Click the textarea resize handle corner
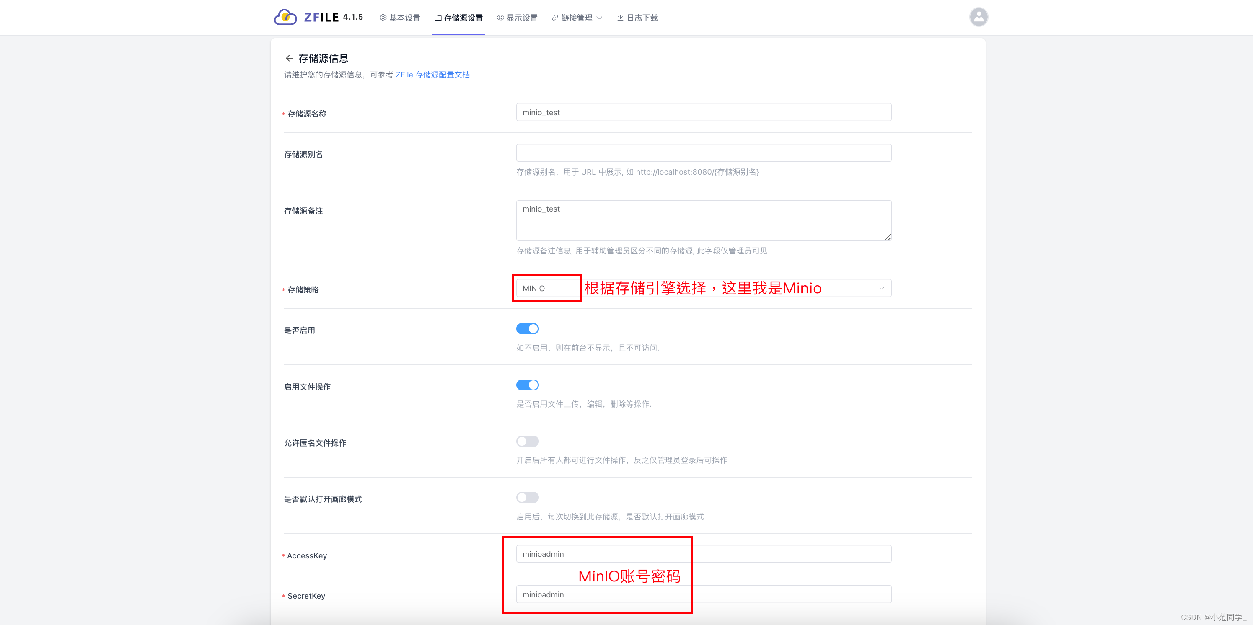The width and height of the screenshot is (1253, 625). pos(887,237)
